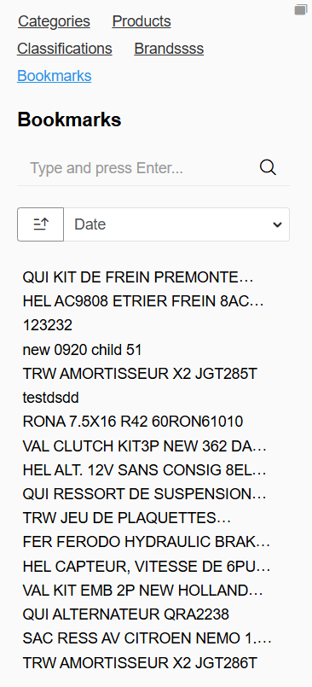
Task: Click the new 0920 child 51 bookmark
Action: coord(83,350)
